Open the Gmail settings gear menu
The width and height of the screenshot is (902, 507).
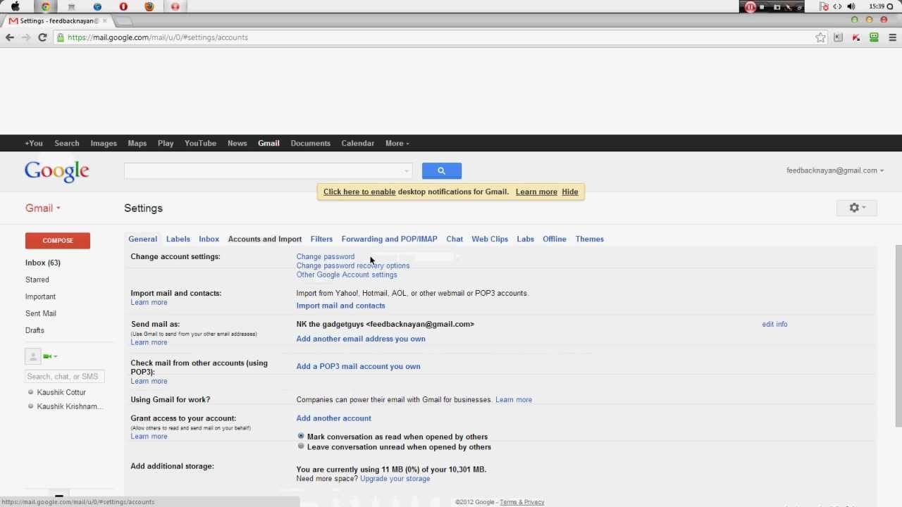click(856, 208)
